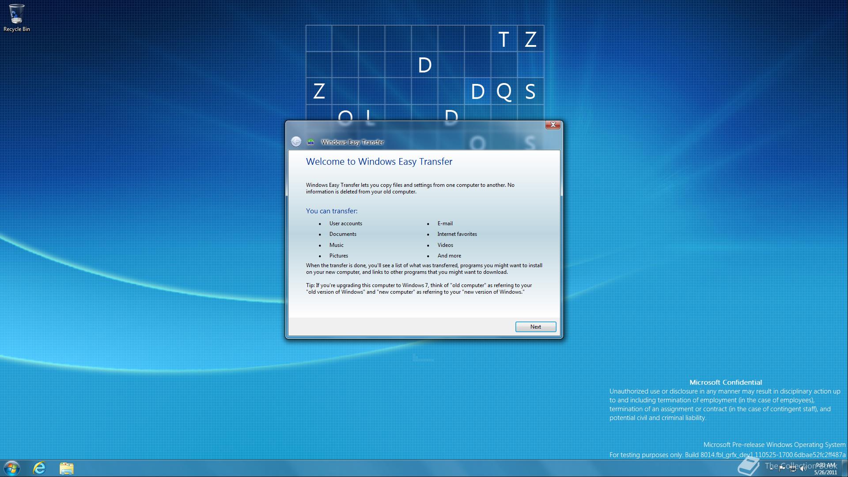Click the letter Q in the desktop grid

[504, 91]
